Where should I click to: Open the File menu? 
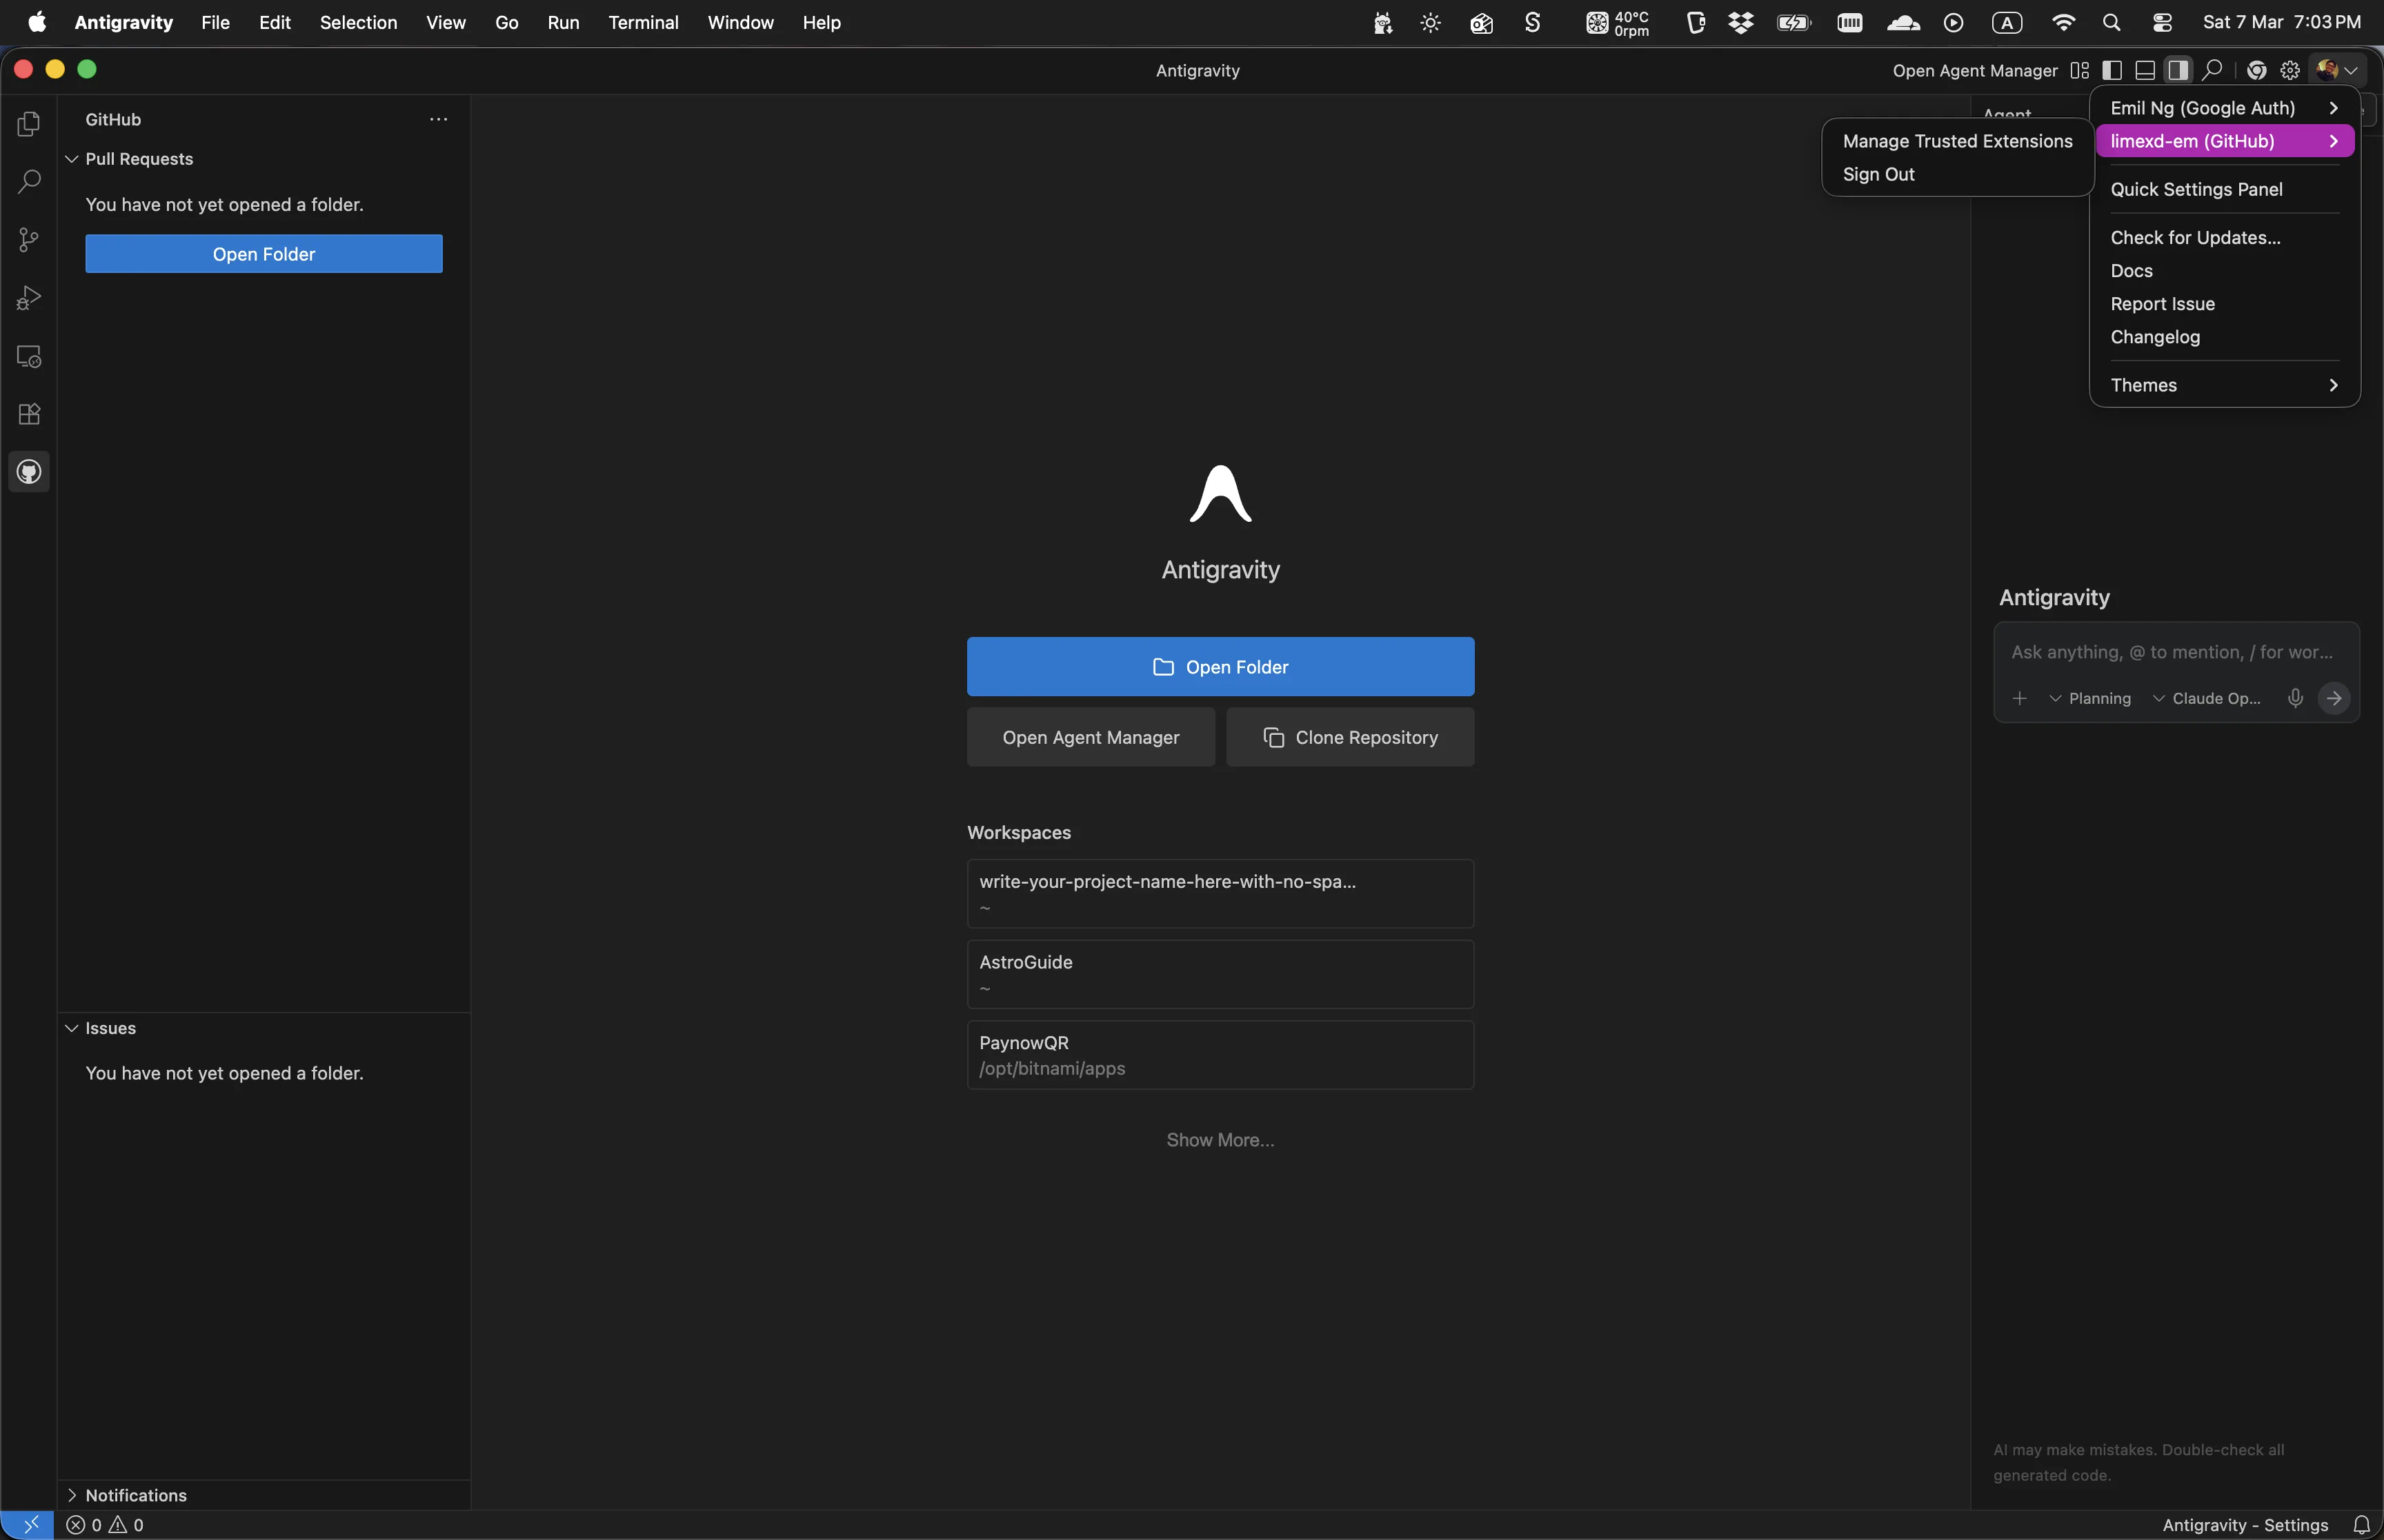coord(215,22)
